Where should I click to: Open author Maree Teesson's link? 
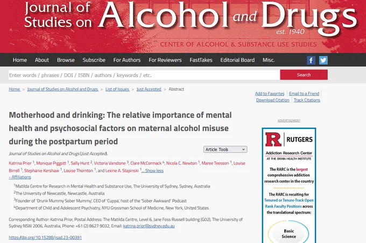point(215,163)
